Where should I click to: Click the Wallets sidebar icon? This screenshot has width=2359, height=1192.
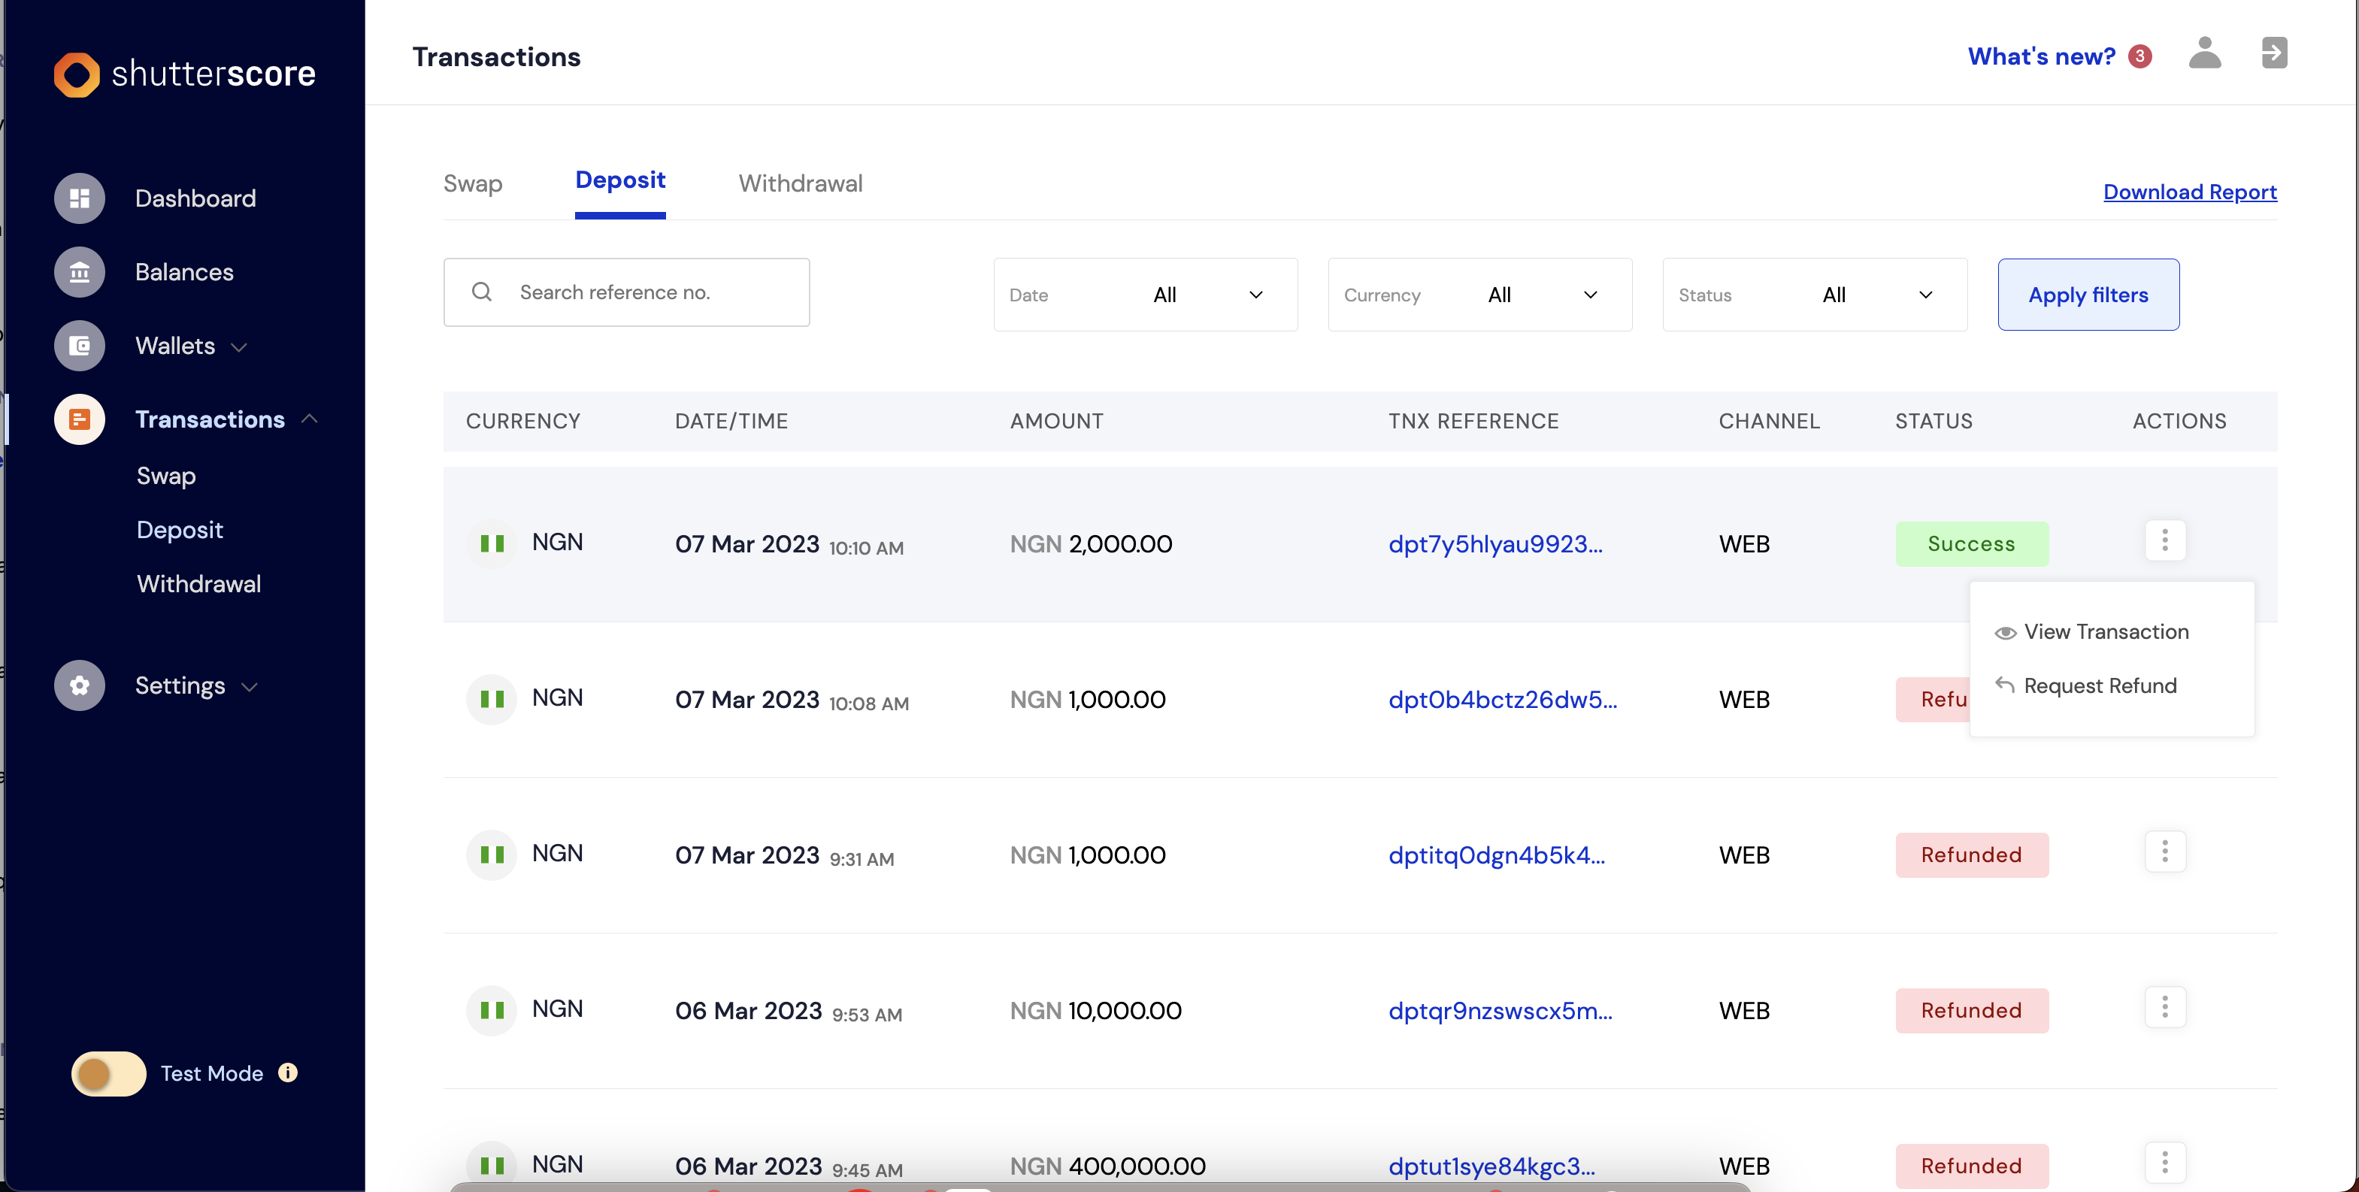[80, 346]
